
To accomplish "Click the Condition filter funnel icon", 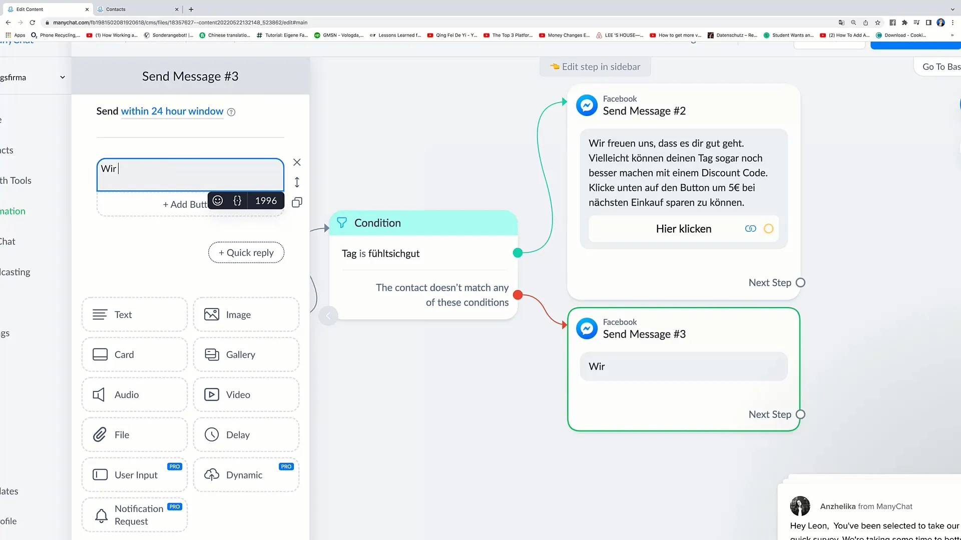I will click(x=342, y=223).
